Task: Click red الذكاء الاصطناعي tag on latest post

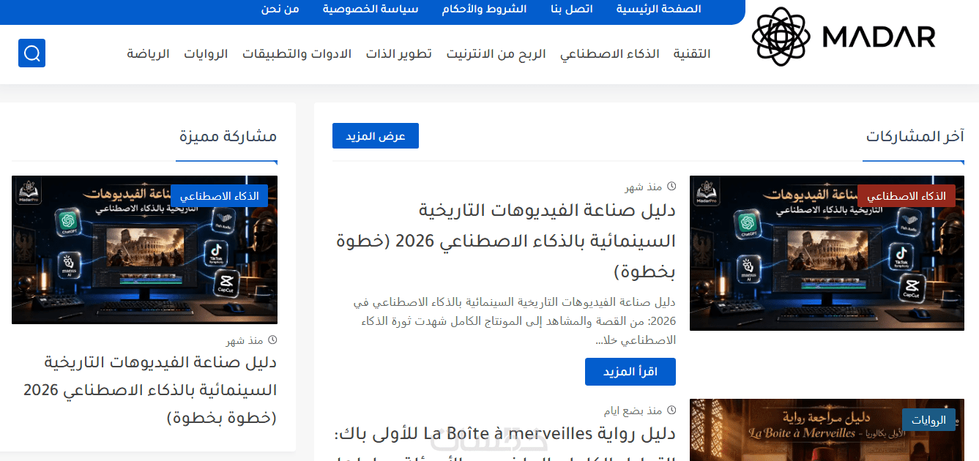Action: [x=907, y=196]
